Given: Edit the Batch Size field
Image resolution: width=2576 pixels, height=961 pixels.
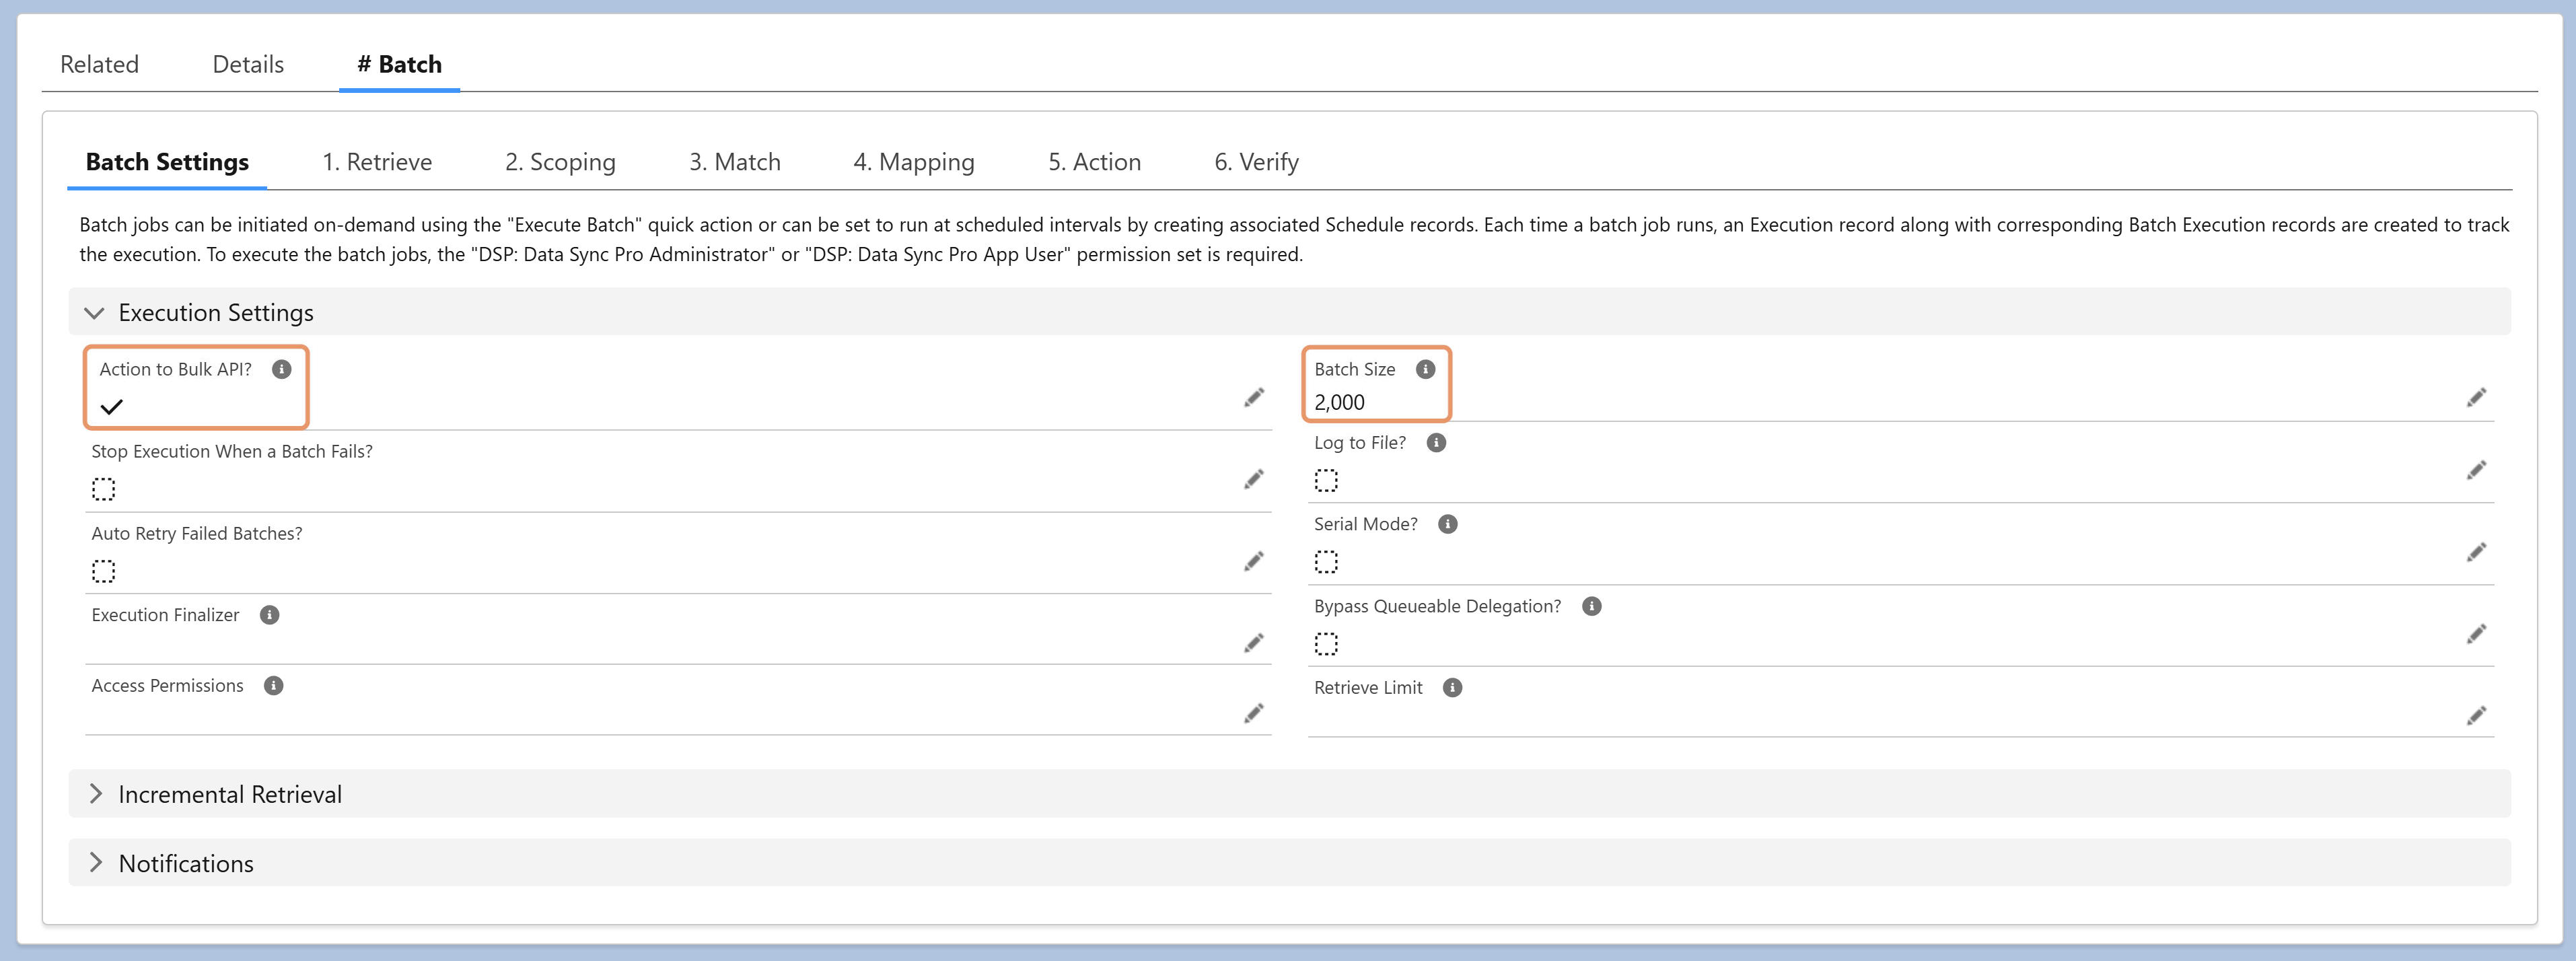Looking at the screenshot, I should point(2477,398).
